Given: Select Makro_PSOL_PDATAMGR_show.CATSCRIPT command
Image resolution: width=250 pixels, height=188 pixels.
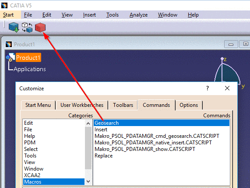Looking at the screenshot, I should [162, 149].
